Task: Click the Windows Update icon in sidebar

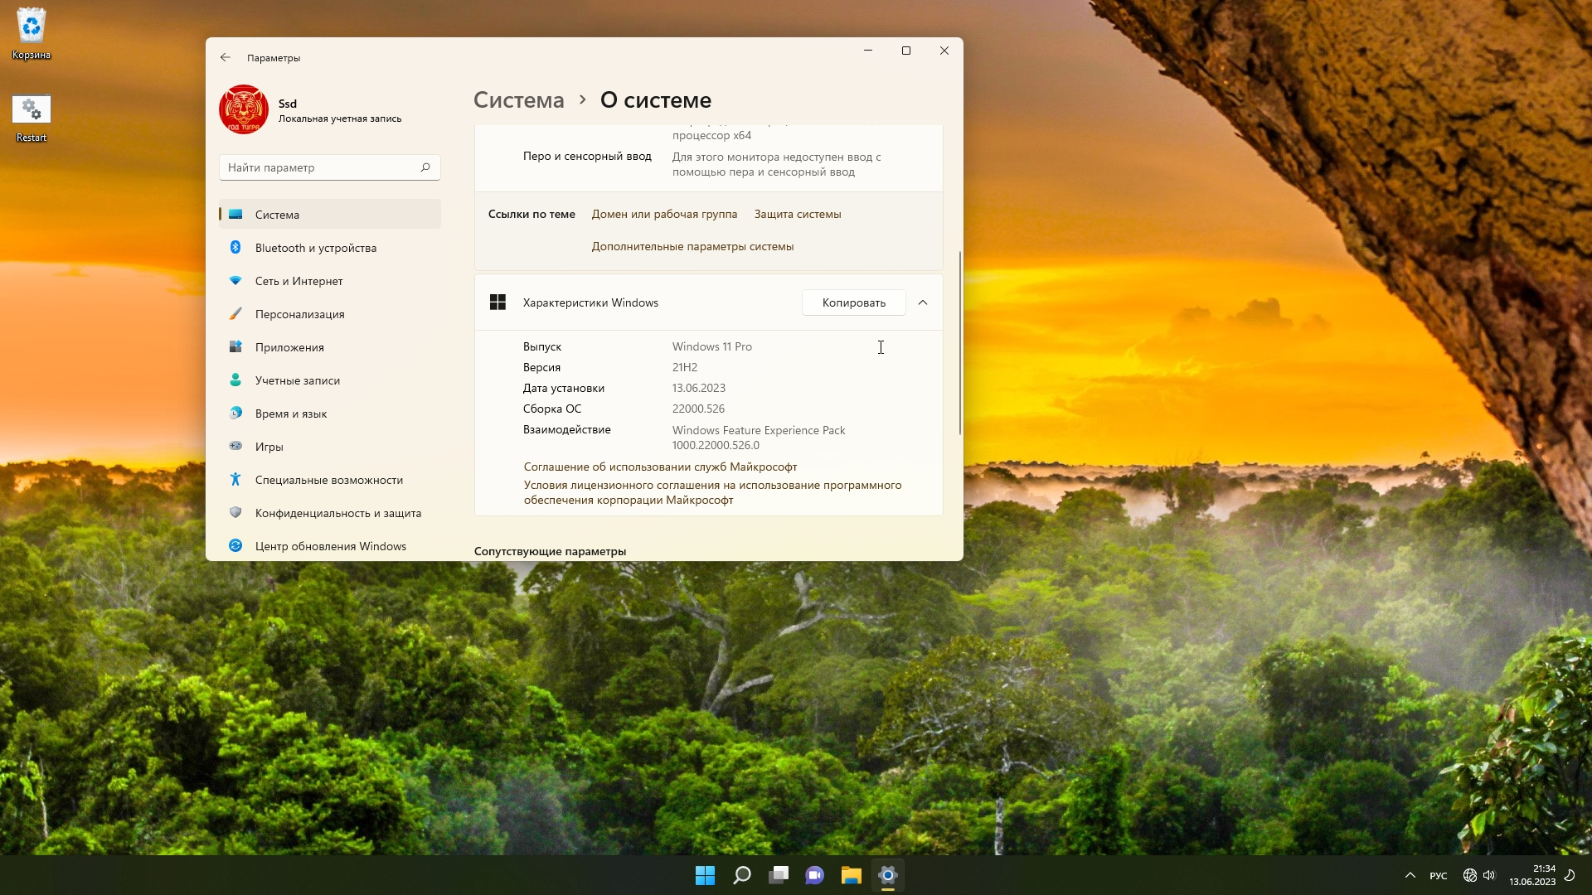Action: [235, 546]
